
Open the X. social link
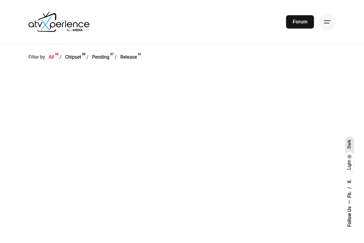point(349,181)
